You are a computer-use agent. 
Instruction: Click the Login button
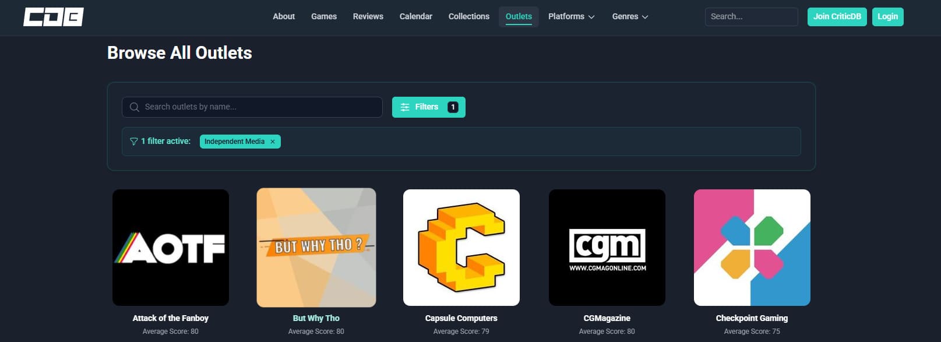(x=887, y=16)
